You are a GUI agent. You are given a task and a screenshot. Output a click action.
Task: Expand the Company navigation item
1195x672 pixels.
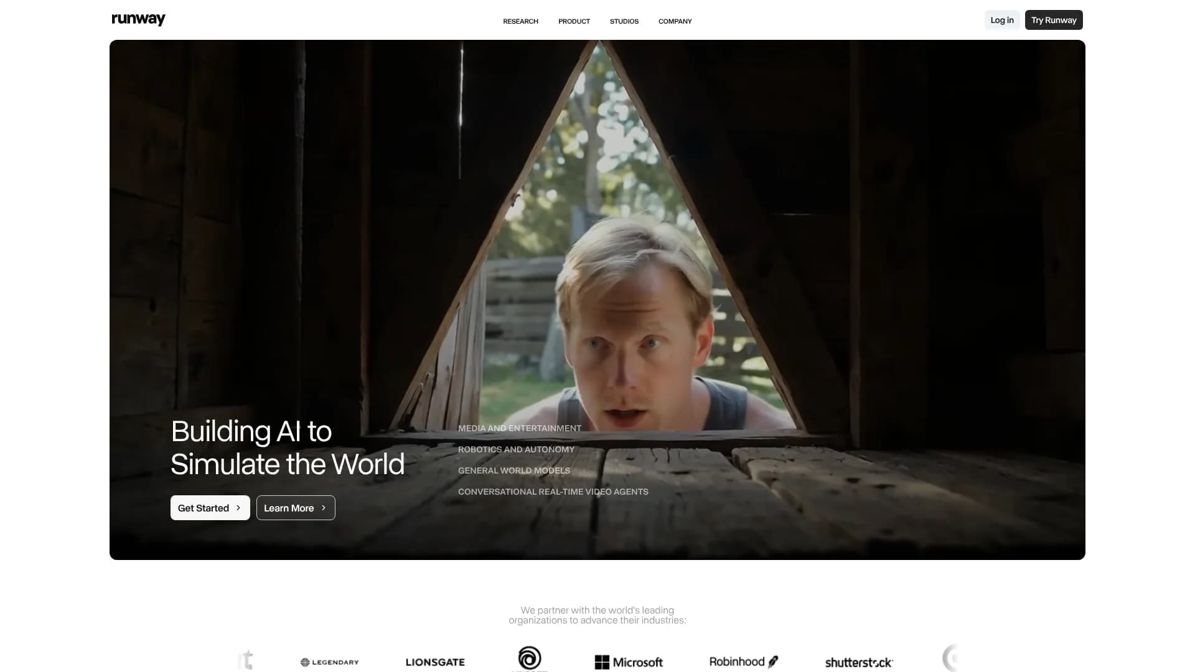(x=675, y=21)
